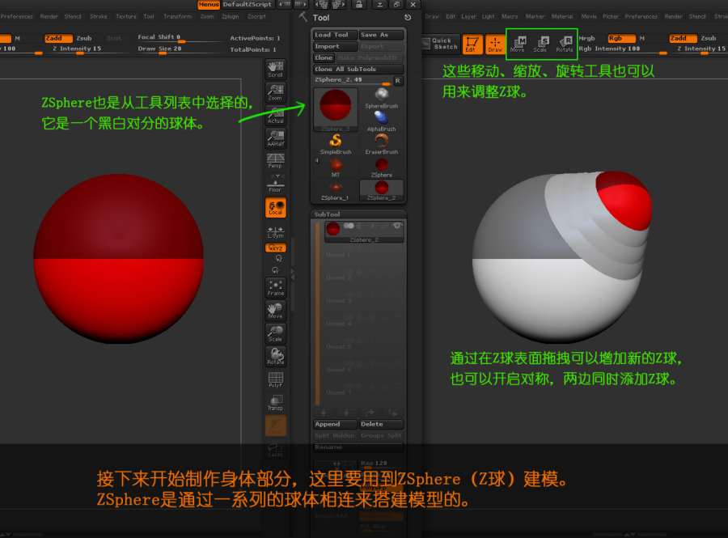Select the AlphaBrush tool
The width and height of the screenshot is (728, 538).
381,121
